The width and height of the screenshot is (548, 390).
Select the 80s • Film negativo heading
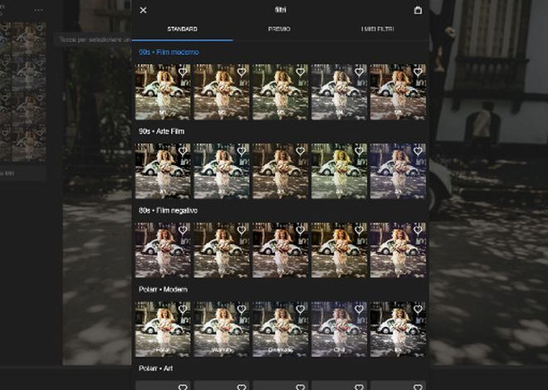pos(168,210)
